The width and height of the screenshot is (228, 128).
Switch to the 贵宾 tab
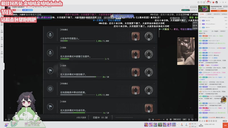point(217,14)
